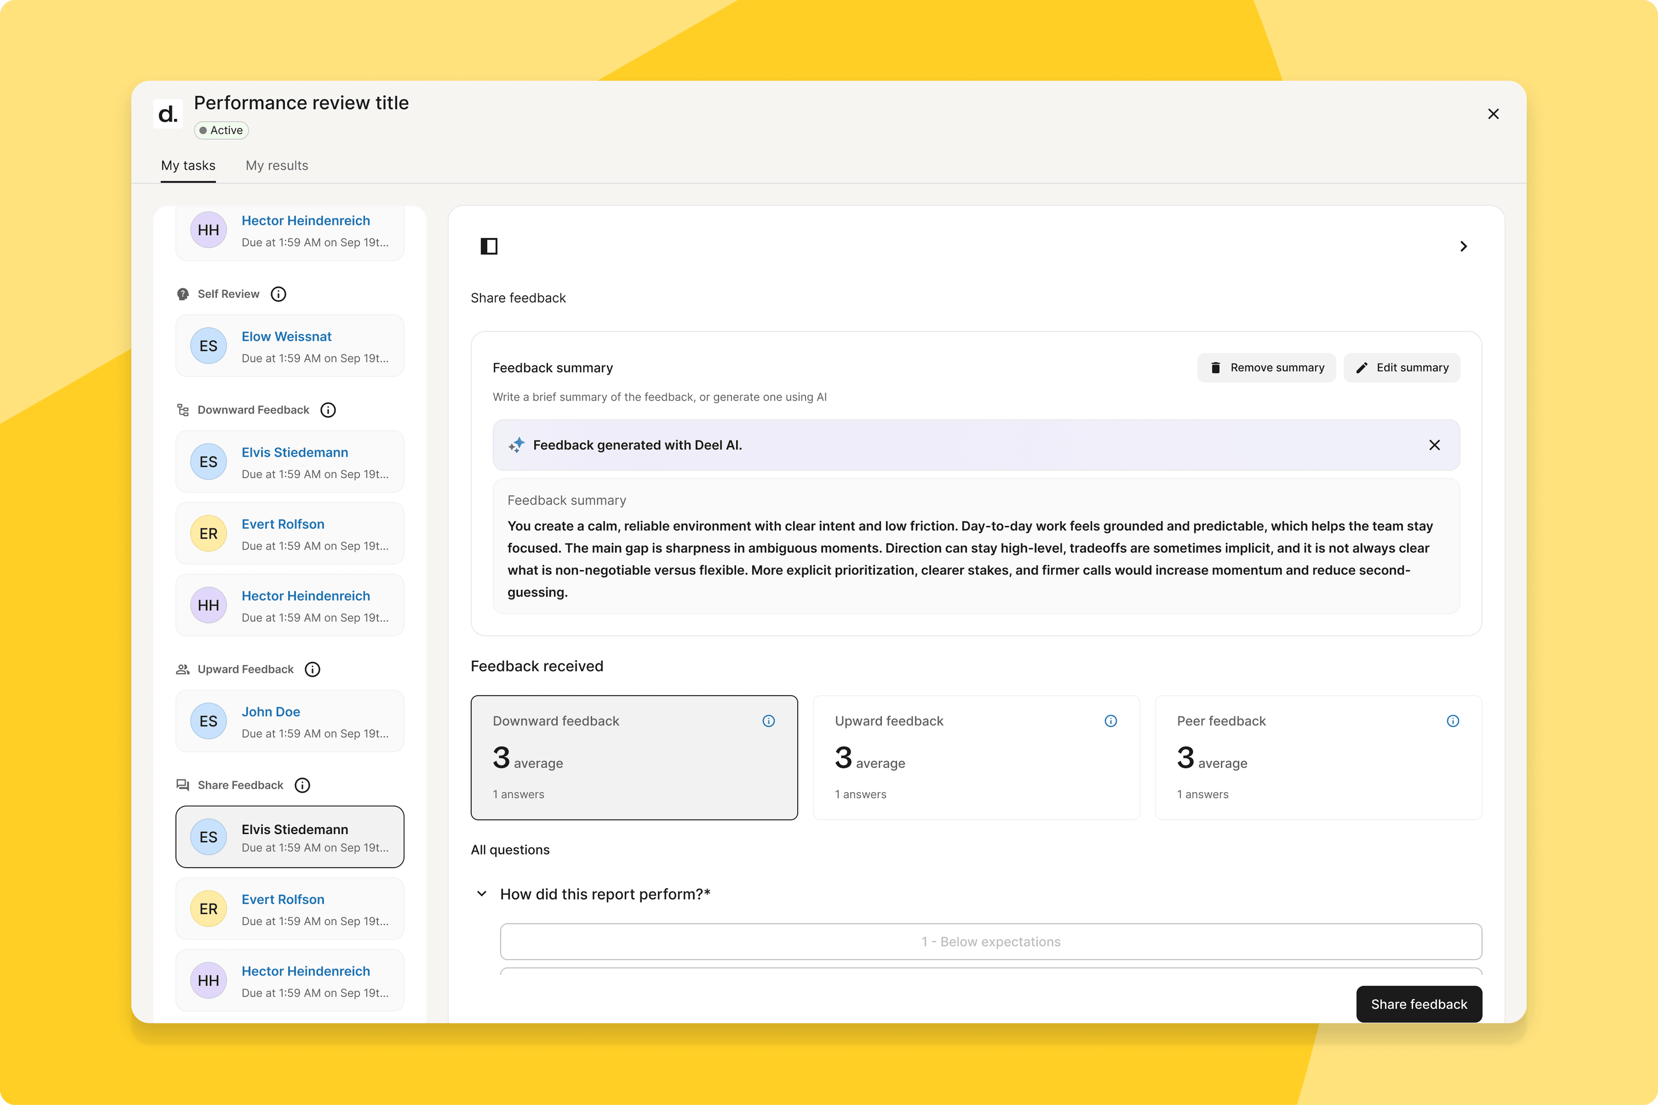This screenshot has height=1105, width=1658.
Task: Click Elvis Stiedemann's avatar in Share Feedback
Action: pyautogui.click(x=209, y=837)
